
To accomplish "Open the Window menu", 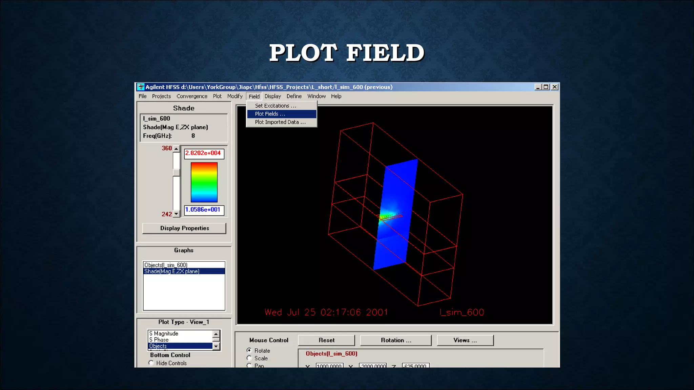I will (x=316, y=96).
